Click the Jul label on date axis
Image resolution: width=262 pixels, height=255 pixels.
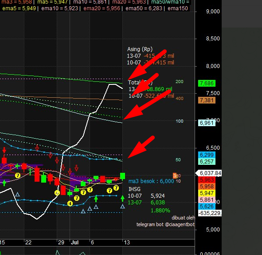(x=74, y=243)
